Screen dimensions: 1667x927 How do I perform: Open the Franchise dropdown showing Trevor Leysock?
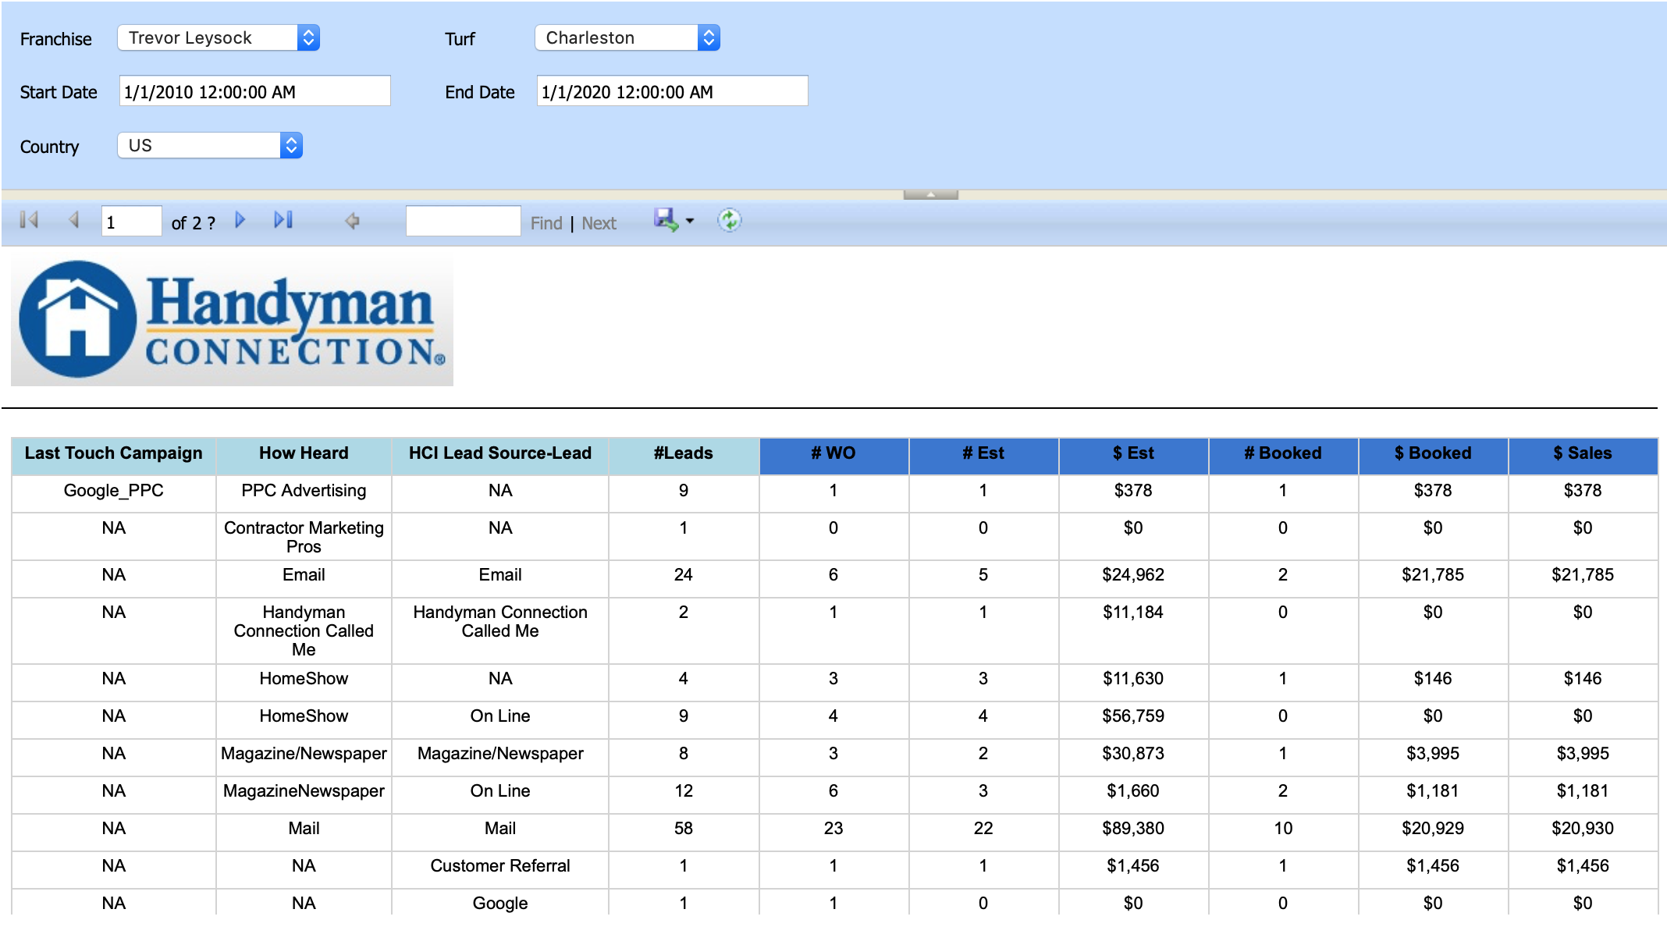click(219, 37)
